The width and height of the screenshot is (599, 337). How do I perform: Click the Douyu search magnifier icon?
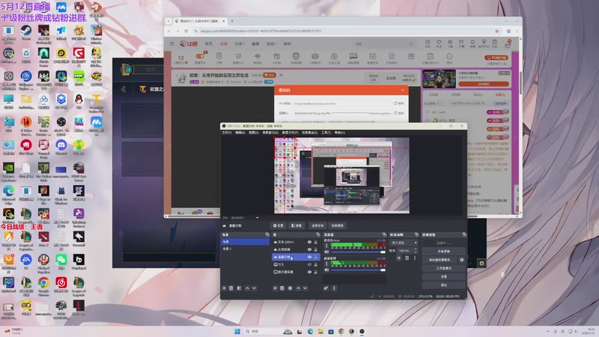coord(411,44)
